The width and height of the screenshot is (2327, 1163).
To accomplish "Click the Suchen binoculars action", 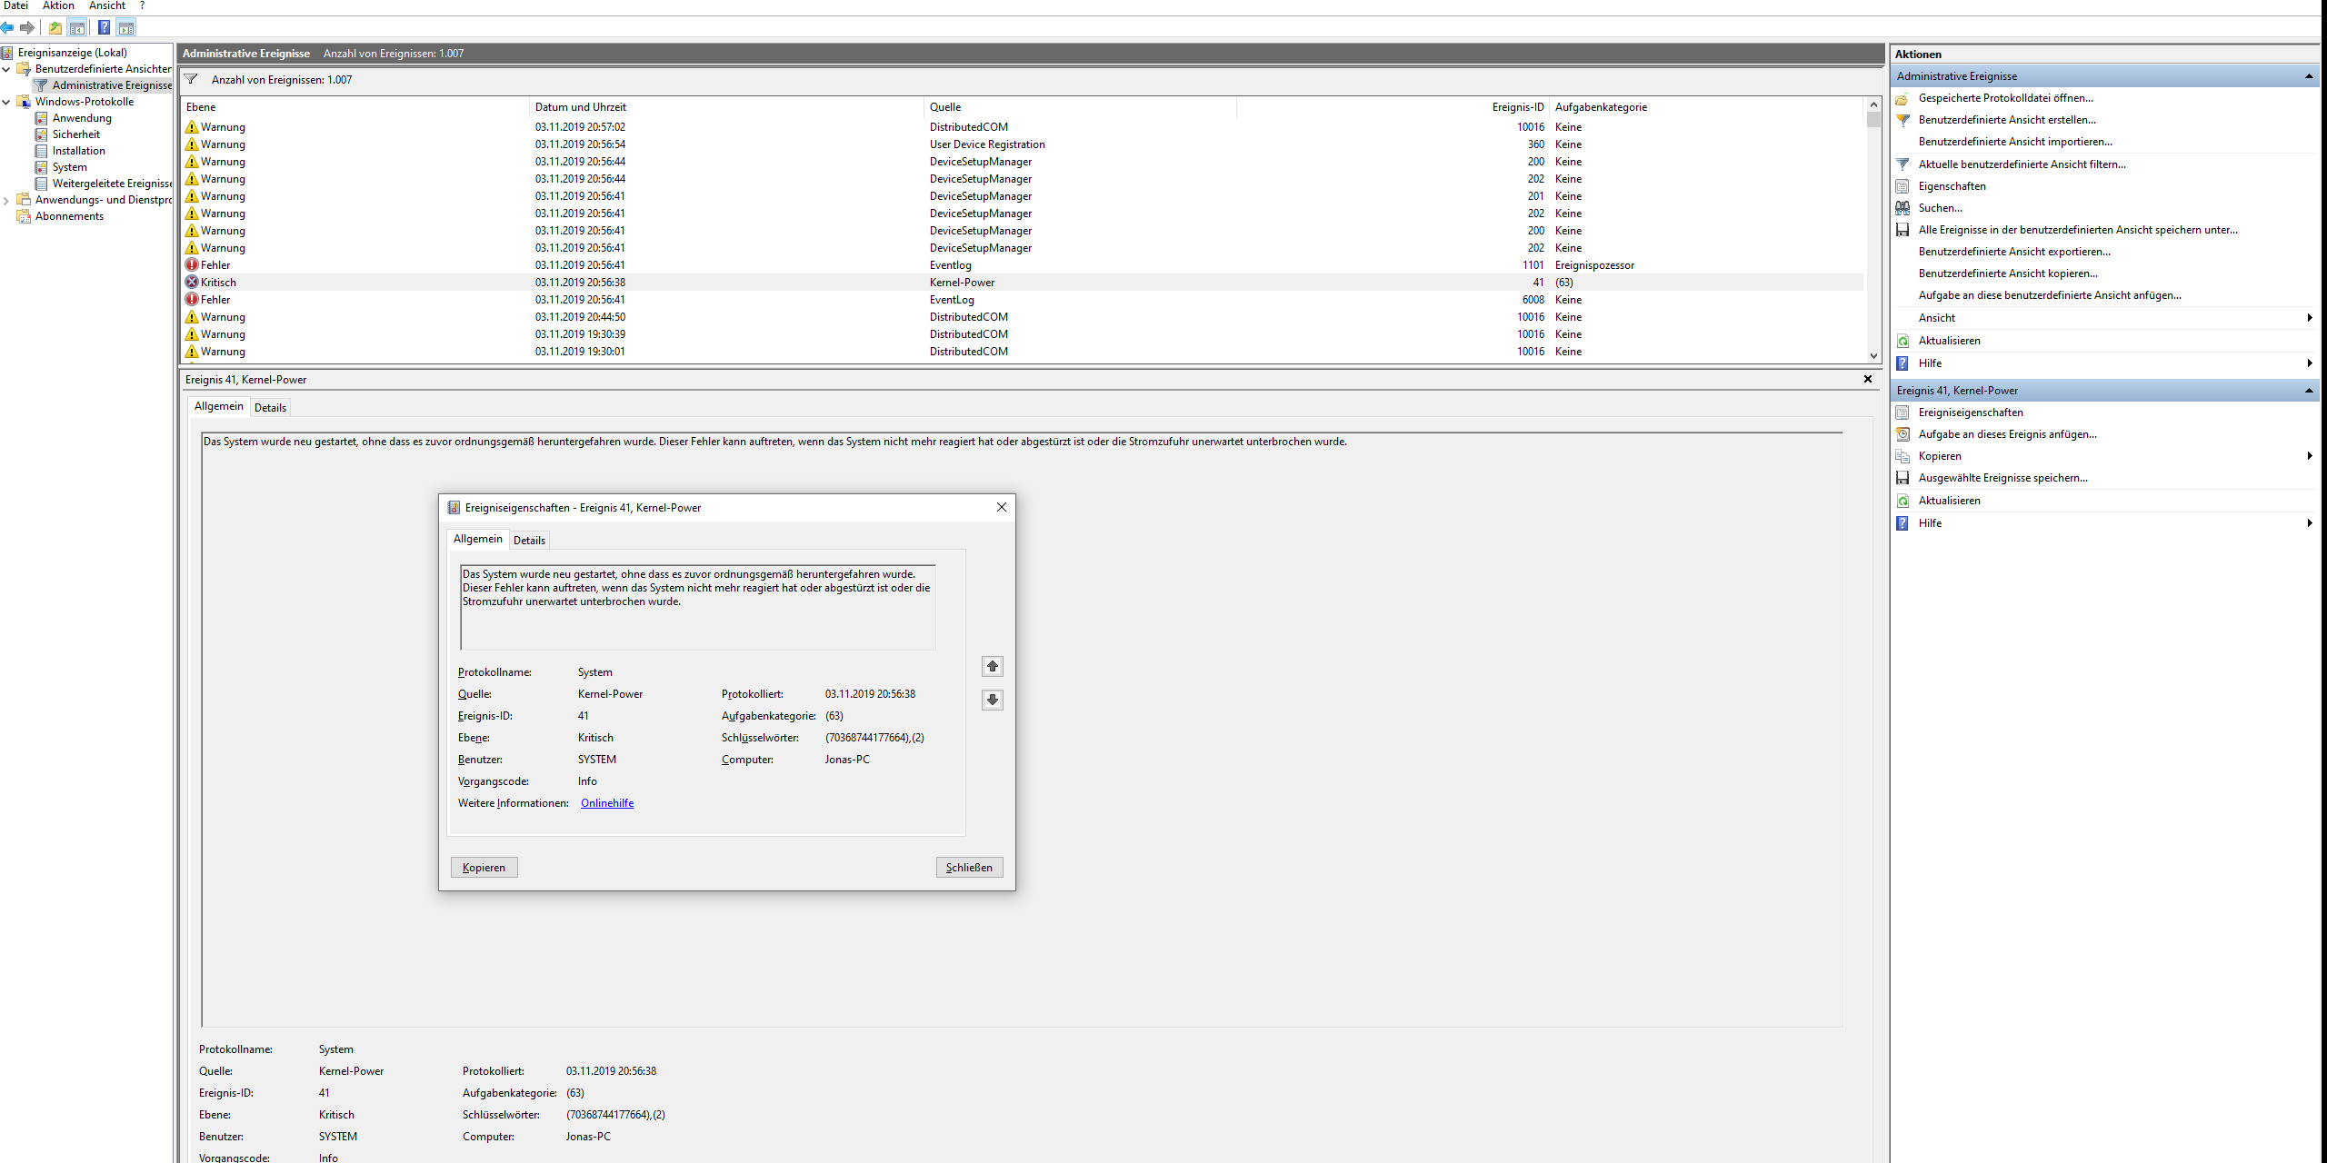I will (x=1940, y=208).
